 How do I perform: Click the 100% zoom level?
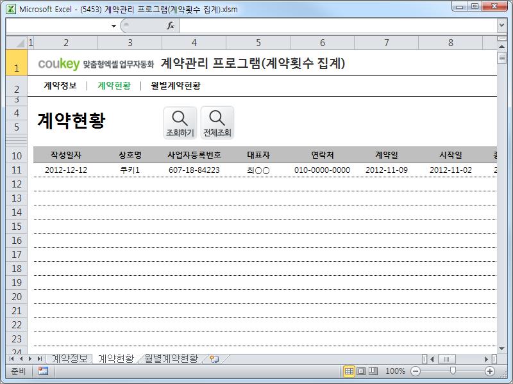pos(395,371)
